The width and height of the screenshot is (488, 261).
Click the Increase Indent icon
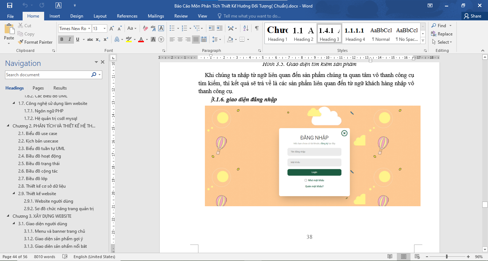220,28
